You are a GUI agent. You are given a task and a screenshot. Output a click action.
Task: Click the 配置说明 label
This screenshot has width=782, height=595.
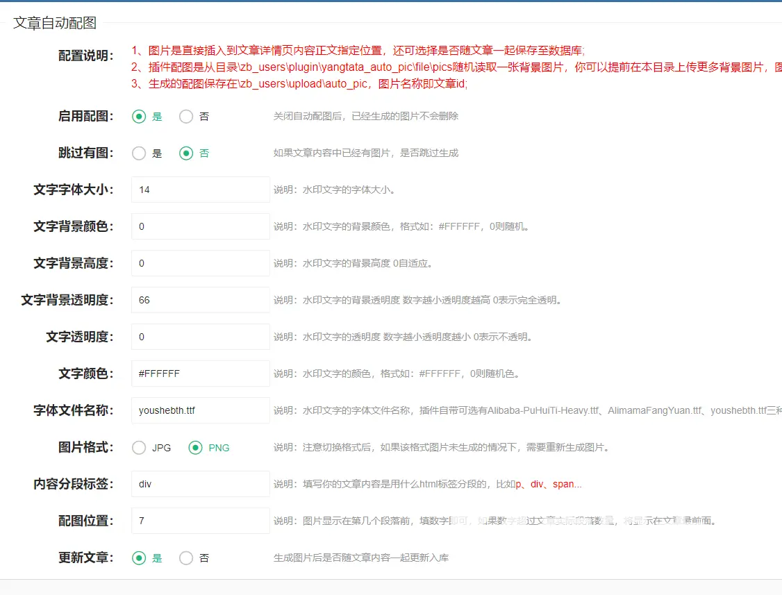tap(86, 56)
